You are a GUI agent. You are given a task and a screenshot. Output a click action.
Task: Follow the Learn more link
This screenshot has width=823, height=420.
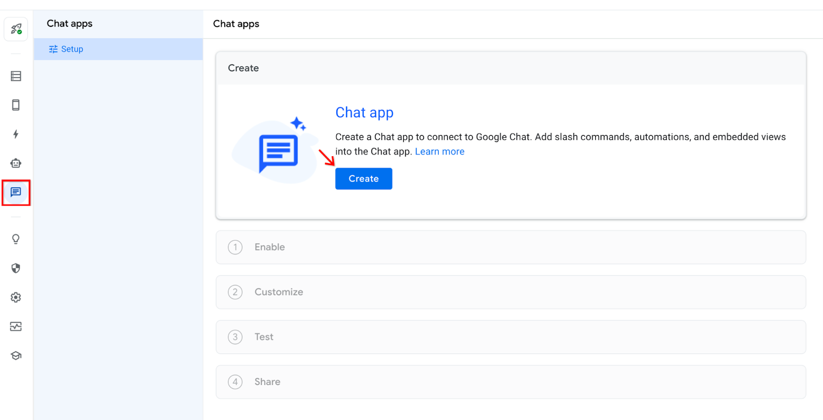pyautogui.click(x=439, y=152)
